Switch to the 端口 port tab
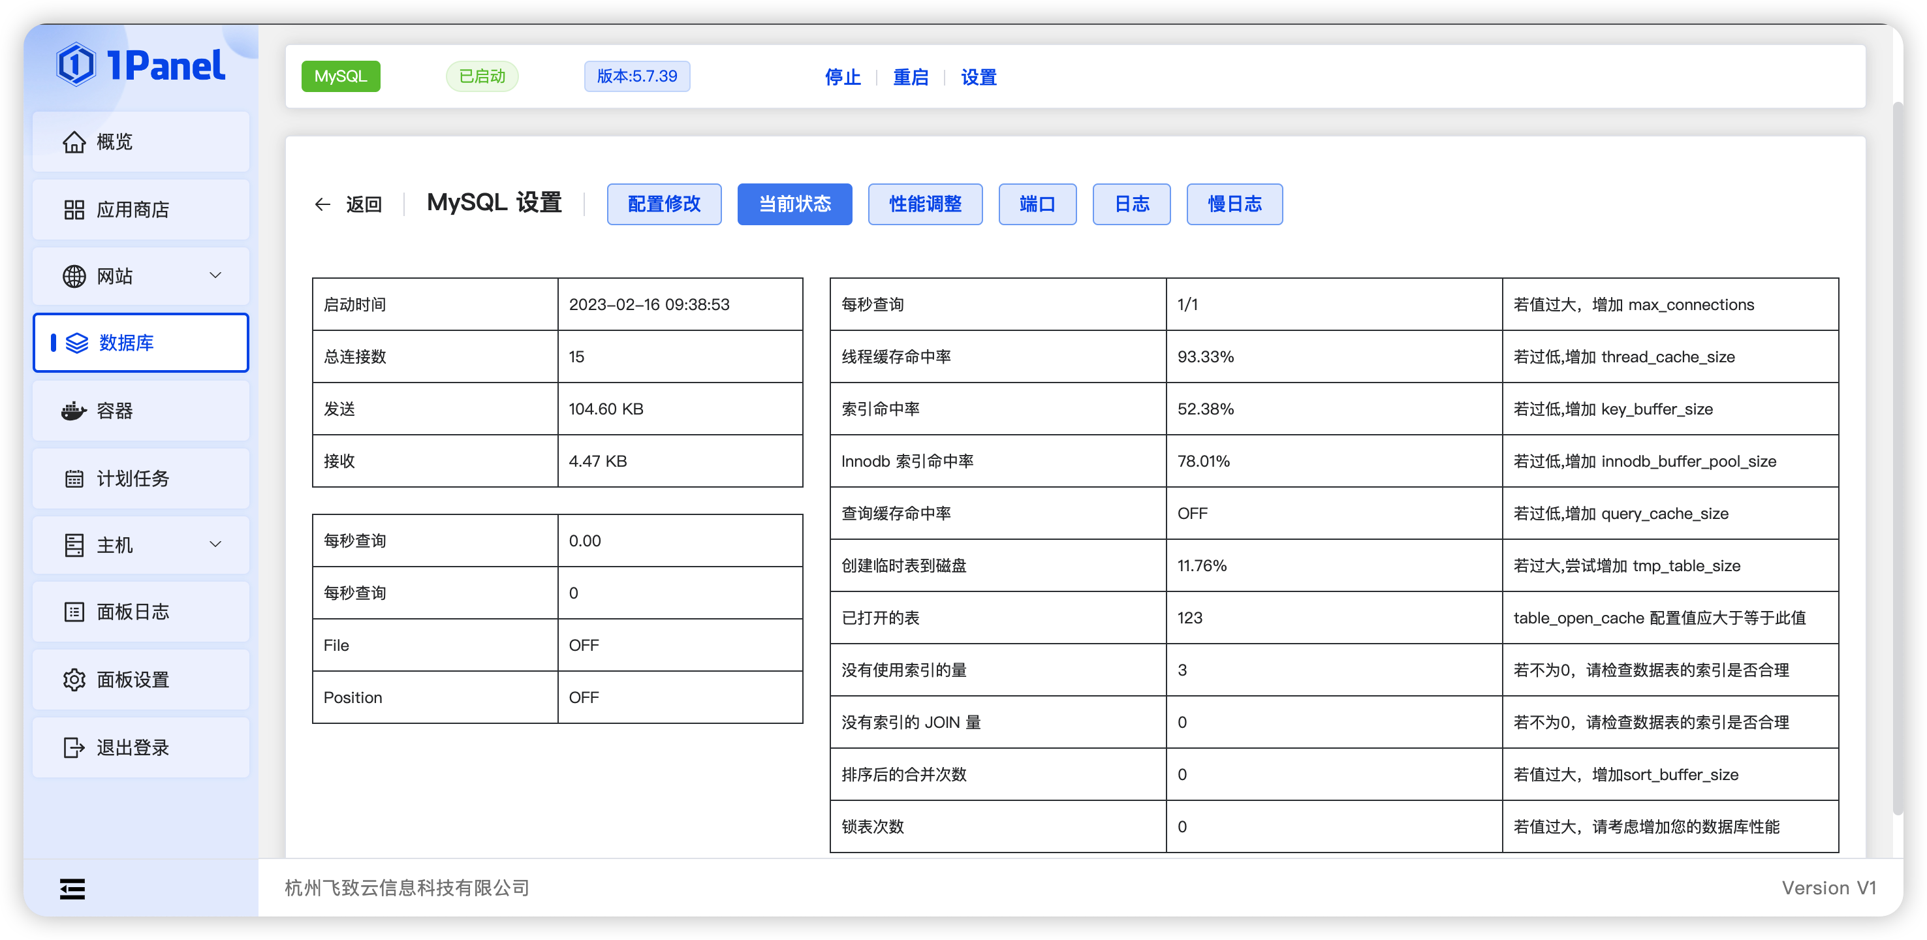The height and width of the screenshot is (940, 1927). click(1037, 204)
